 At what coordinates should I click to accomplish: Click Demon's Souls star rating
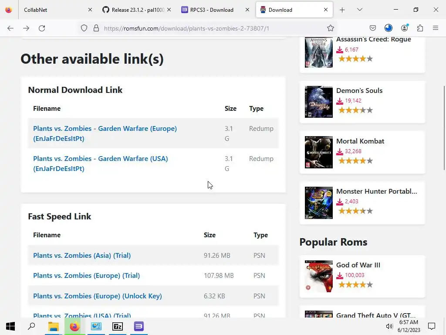pos(355,110)
